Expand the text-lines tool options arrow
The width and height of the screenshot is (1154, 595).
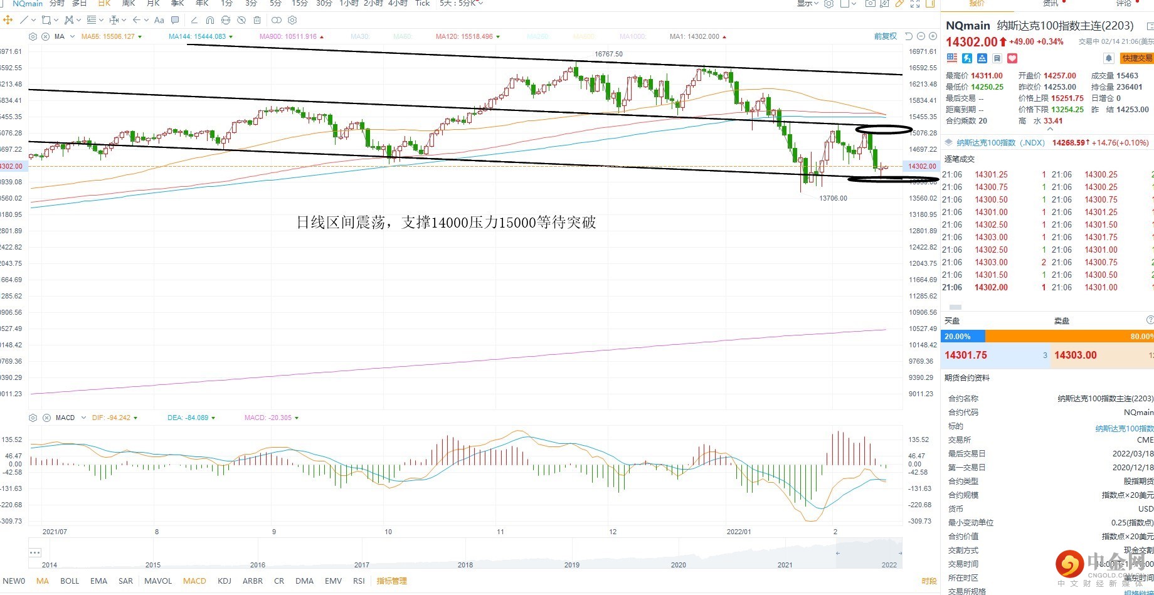click(101, 20)
